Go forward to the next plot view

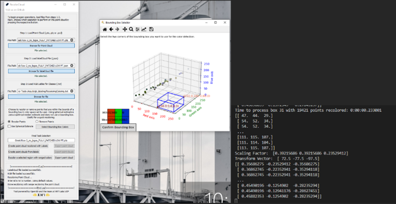[x=117, y=29]
